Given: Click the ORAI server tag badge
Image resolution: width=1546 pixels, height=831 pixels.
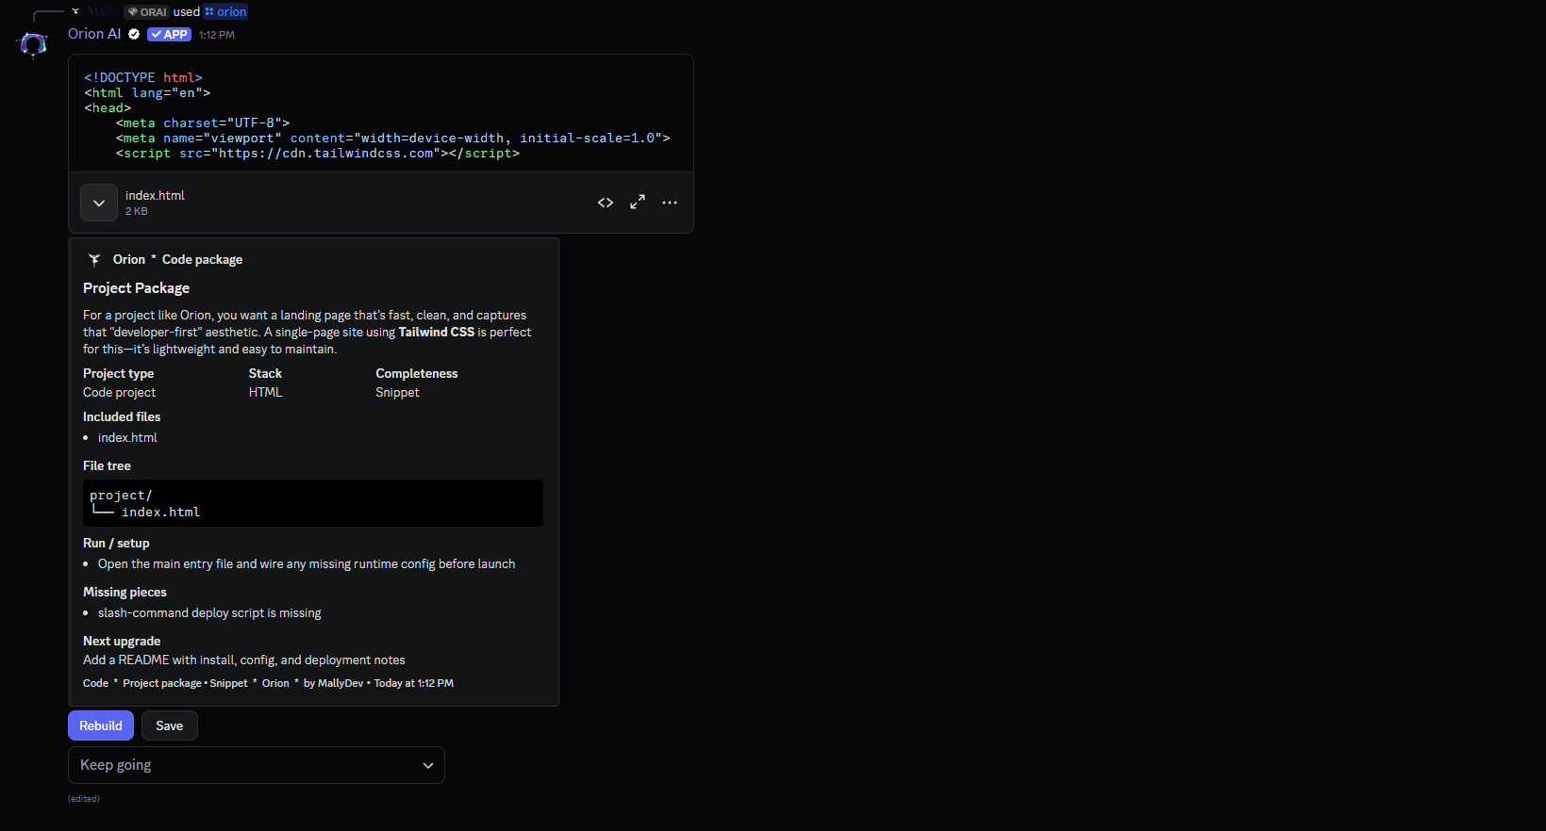Looking at the screenshot, I should point(146,12).
